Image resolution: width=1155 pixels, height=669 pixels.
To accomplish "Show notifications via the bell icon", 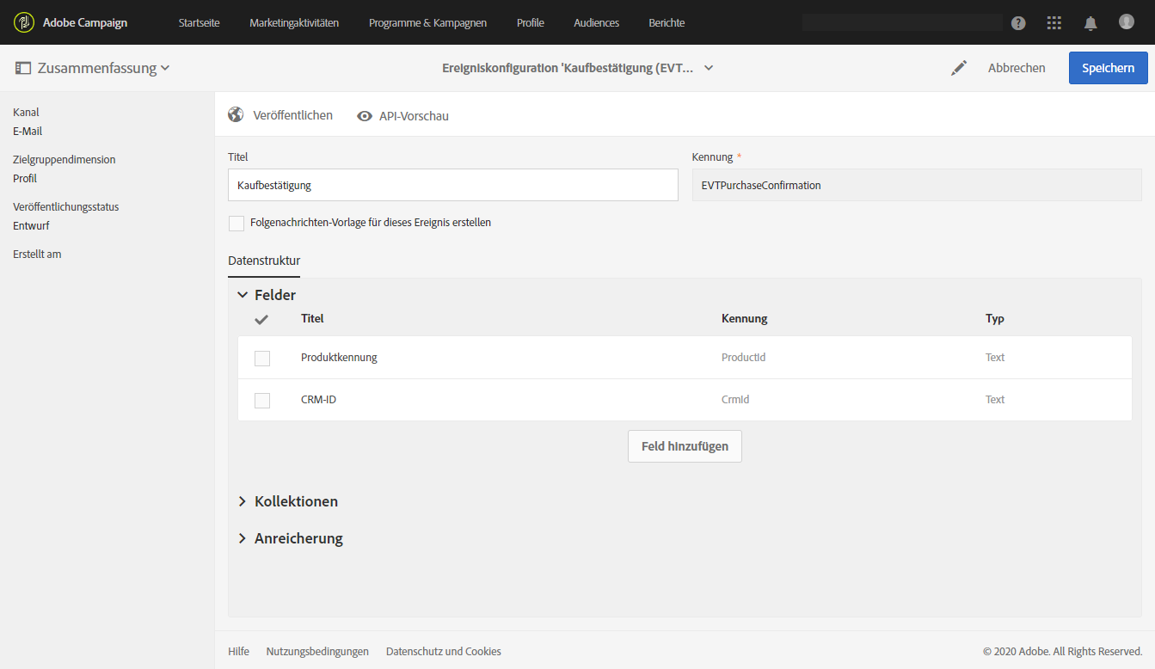I will click(1090, 23).
